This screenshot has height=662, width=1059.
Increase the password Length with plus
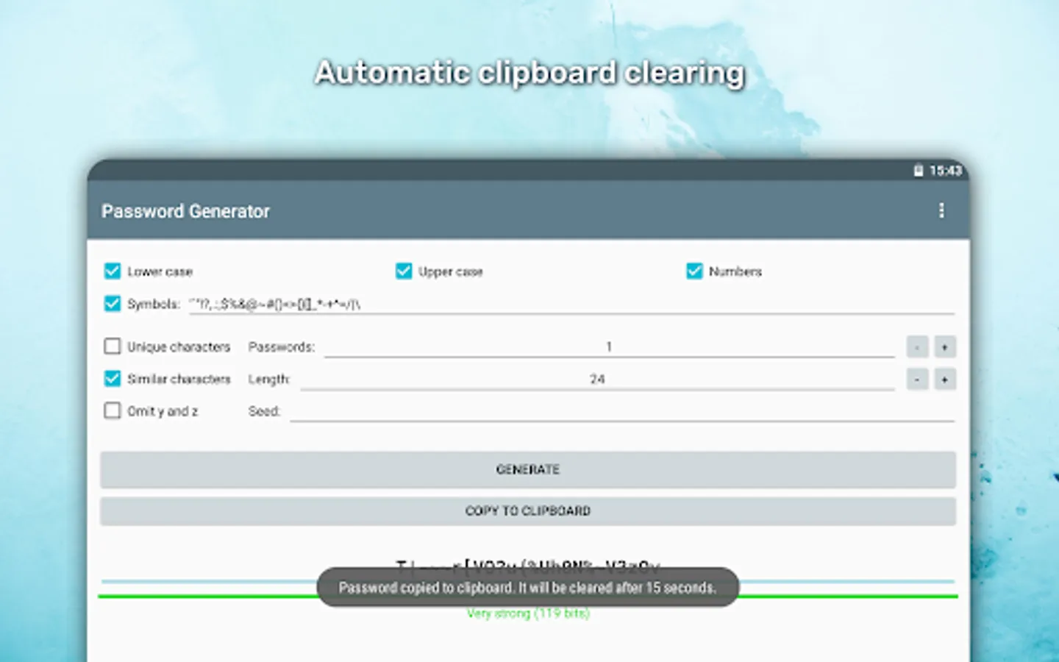(944, 379)
